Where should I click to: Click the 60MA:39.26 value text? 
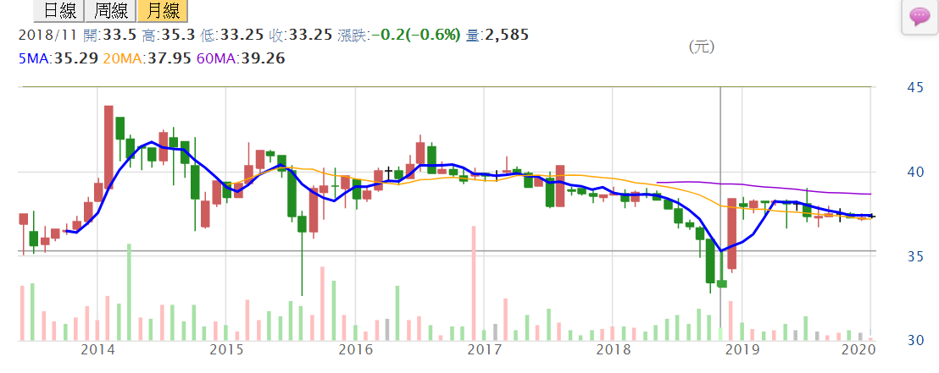240,58
